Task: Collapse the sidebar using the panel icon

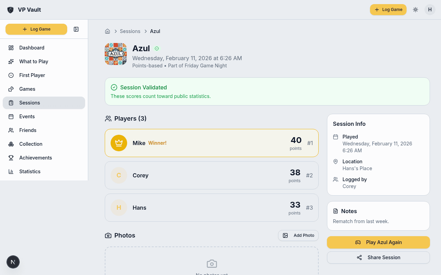Action: (x=76, y=29)
